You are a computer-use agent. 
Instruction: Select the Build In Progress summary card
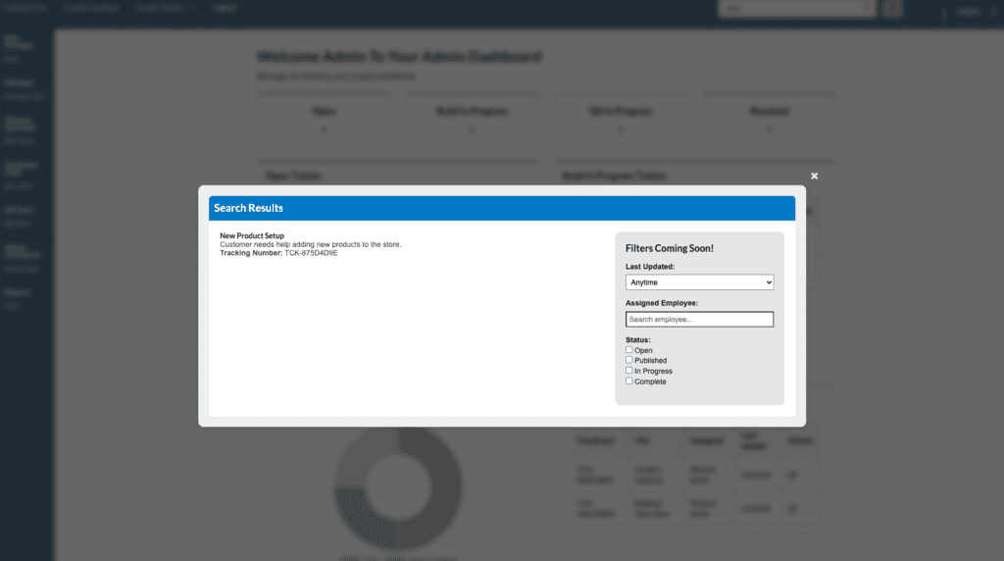[x=471, y=121]
